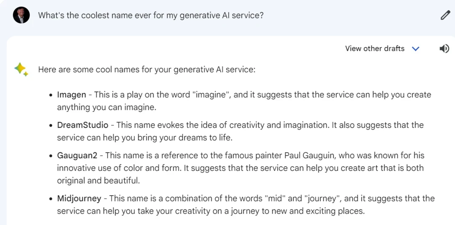Select the bold Gauguan2 name
The height and width of the screenshot is (225, 455).
pyautogui.click(x=77, y=155)
